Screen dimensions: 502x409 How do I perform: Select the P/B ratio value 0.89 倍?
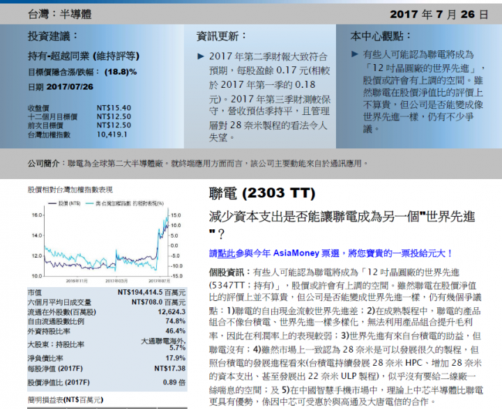click(x=174, y=383)
